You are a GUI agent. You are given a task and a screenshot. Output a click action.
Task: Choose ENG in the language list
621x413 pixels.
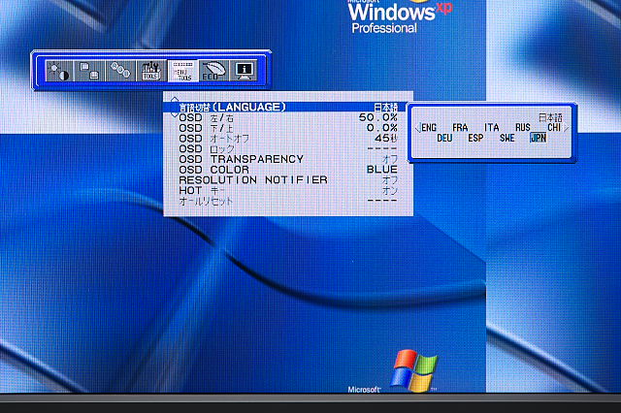point(430,127)
